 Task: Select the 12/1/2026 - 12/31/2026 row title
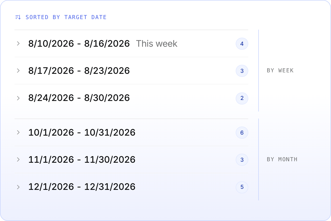(x=82, y=187)
